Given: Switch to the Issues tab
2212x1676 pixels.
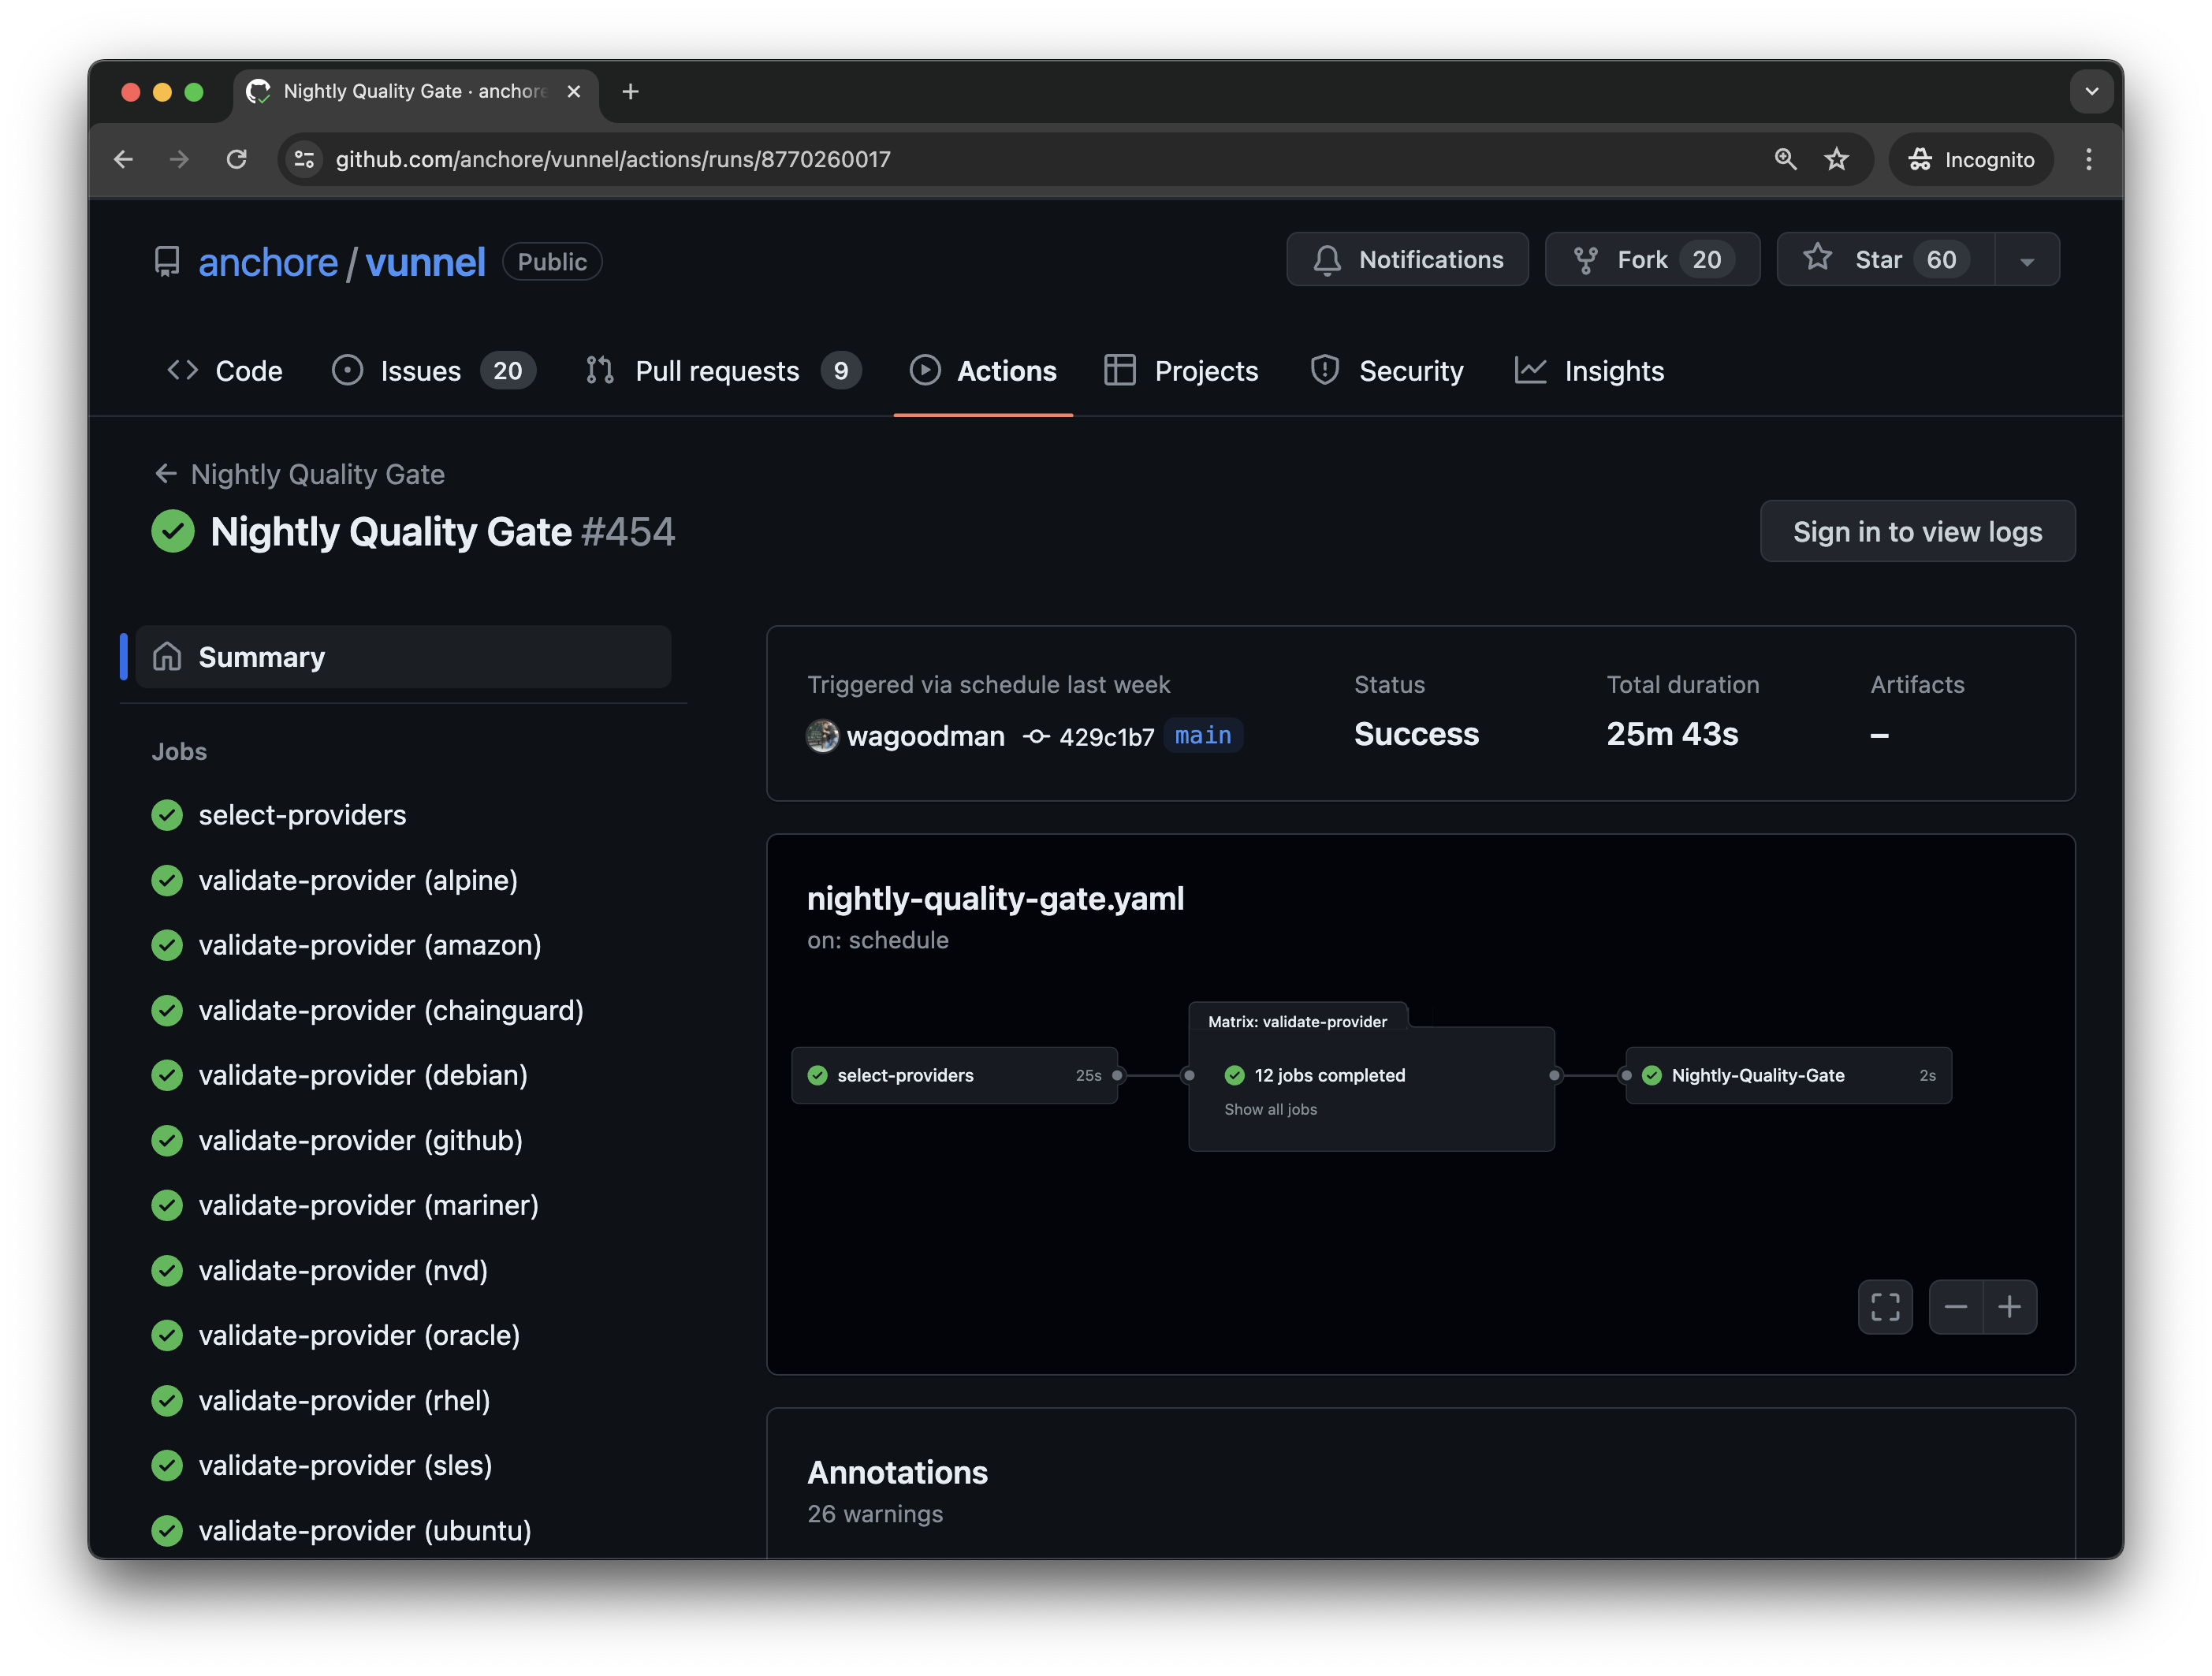Looking at the screenshot, I should point(434,371).
